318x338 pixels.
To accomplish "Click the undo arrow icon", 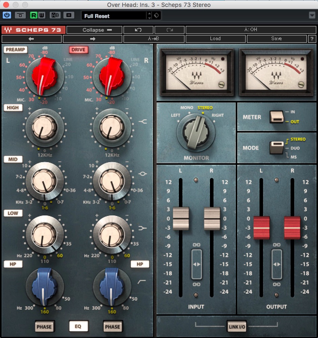I will [x=138, y=30].
